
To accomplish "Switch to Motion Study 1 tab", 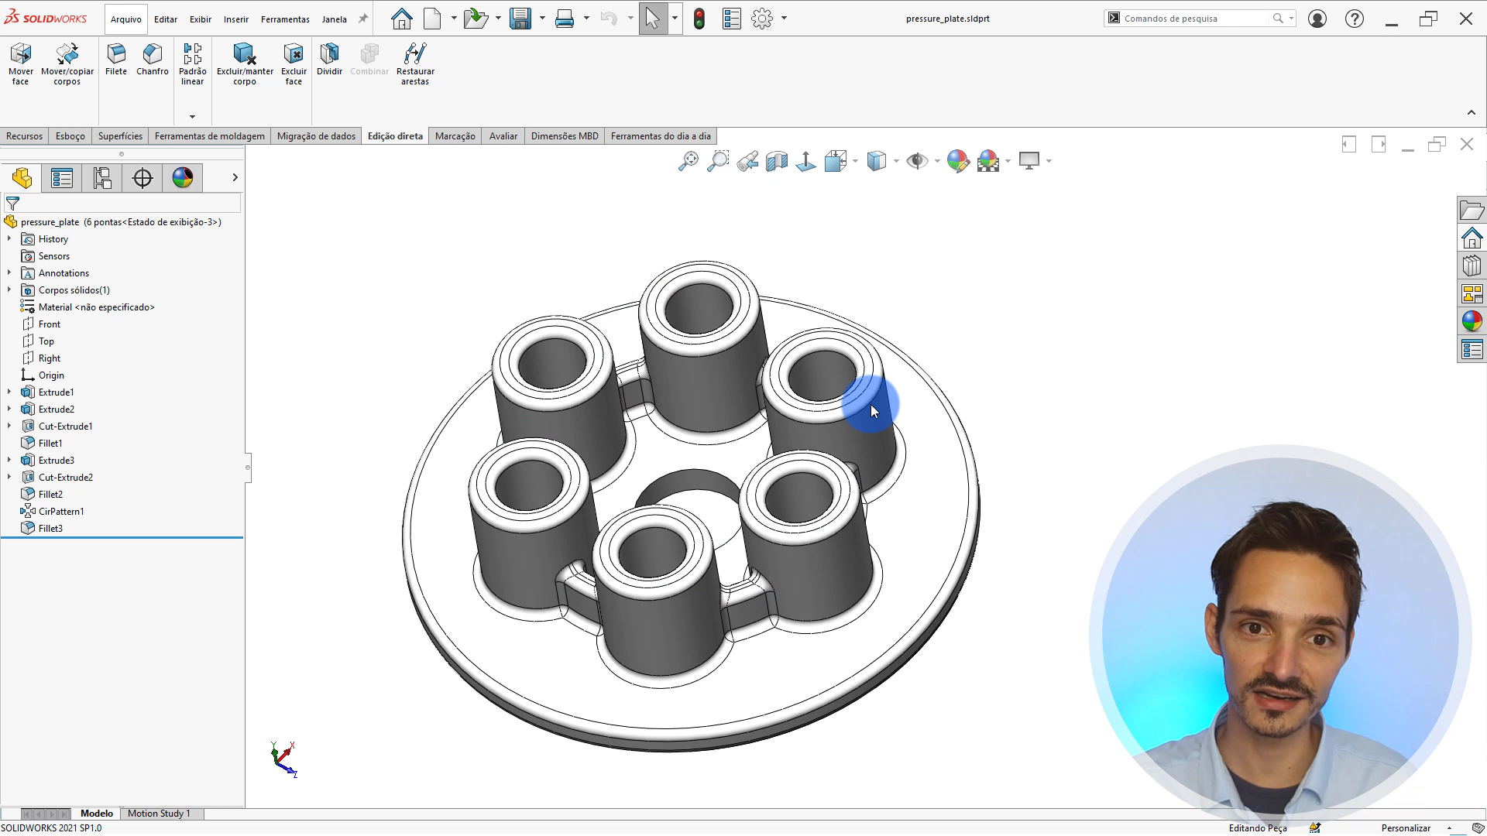I will click(x=159, y=814).
